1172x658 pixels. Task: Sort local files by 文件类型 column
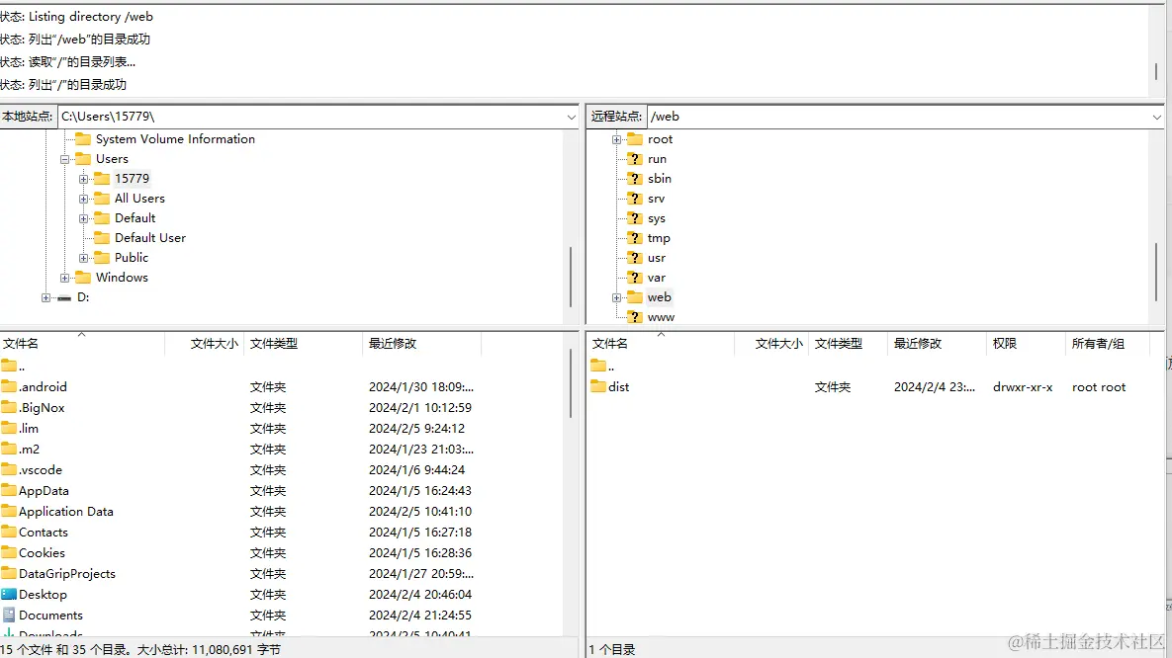(x=304, y=344)
